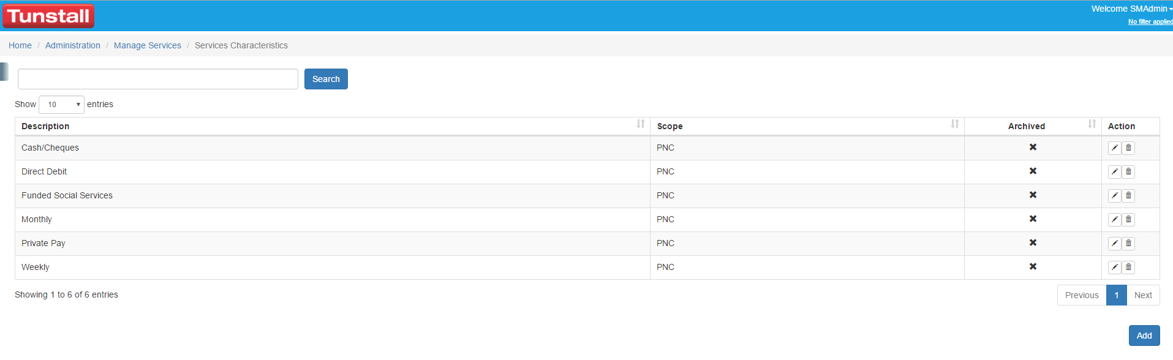The height and width of the screenshot is (360, 1173).
Task: Delete the Private Pay entry
Action: click(x=1128, y=243)
